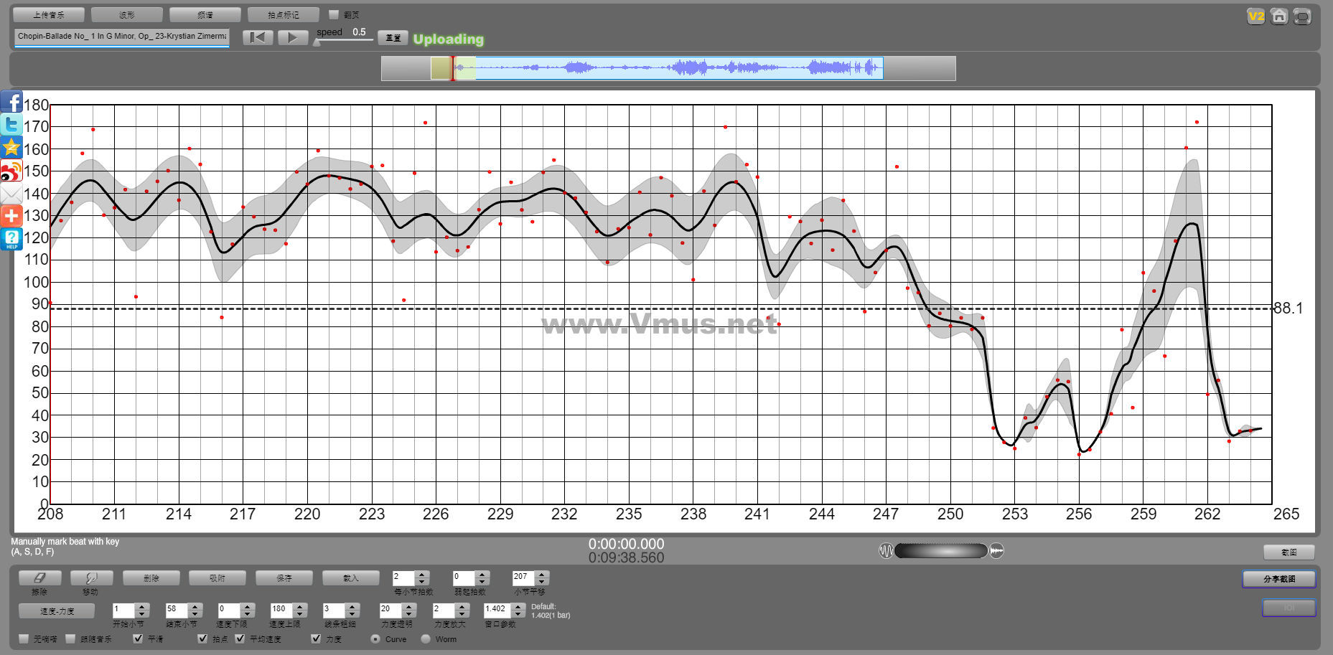This screenshot has height=655, width=1333.
Task: Decrease the 速度上限 tempo upper limit stepper
Action: pos(300,613)
